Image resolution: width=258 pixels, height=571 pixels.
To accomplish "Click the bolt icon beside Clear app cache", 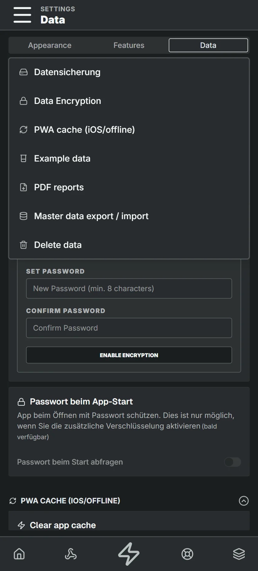I will (x=21, y=525).
